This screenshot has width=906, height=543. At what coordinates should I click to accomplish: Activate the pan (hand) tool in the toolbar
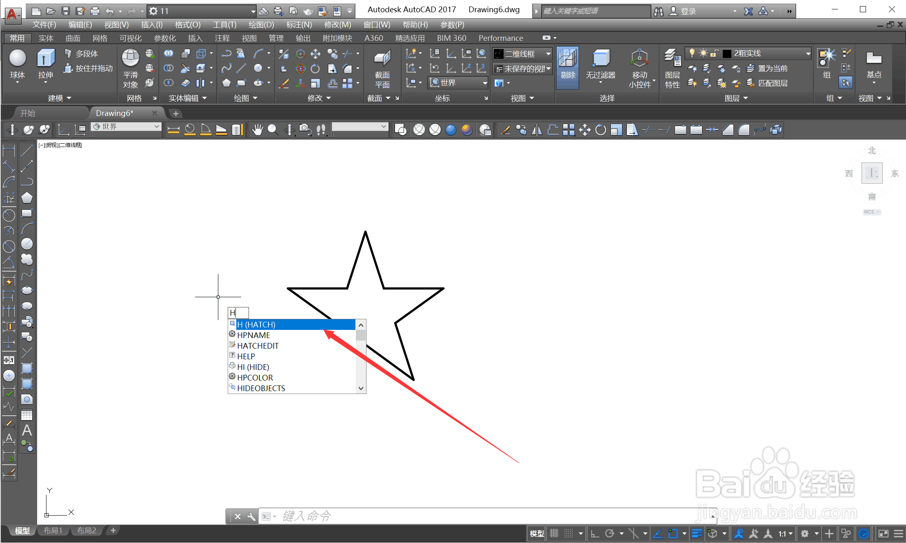point(257,129)
